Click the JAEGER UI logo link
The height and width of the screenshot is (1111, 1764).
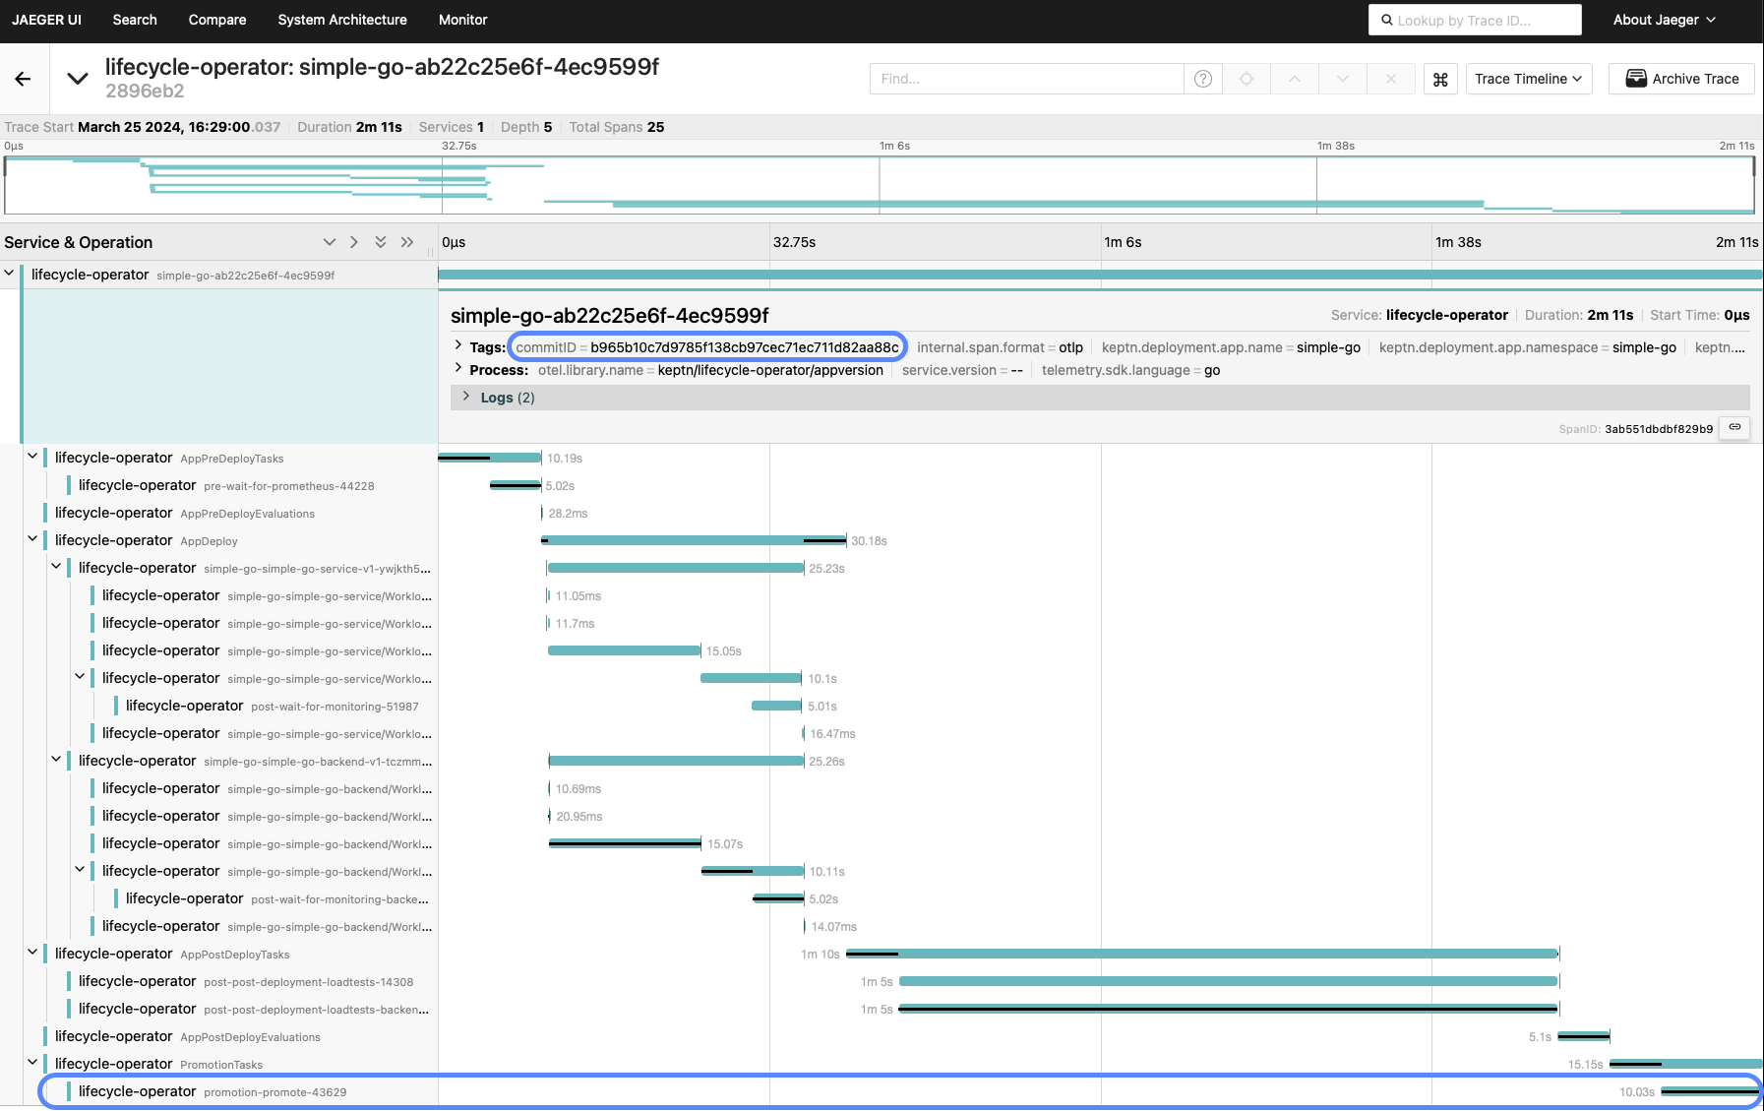coord(46,20)
